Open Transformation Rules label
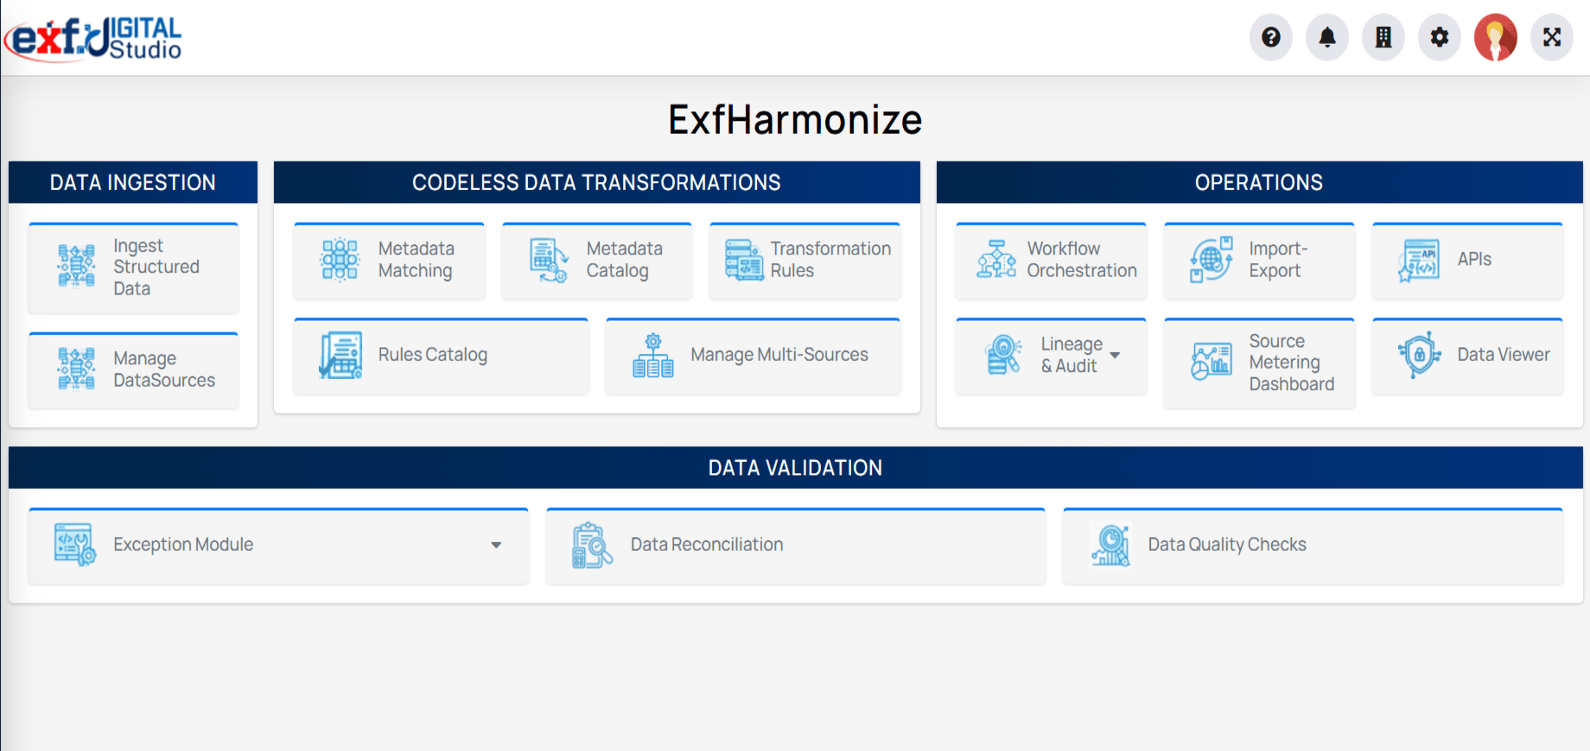Image resolution: width=1590 pixels, height=751 pixels. [x=830, y=259]
